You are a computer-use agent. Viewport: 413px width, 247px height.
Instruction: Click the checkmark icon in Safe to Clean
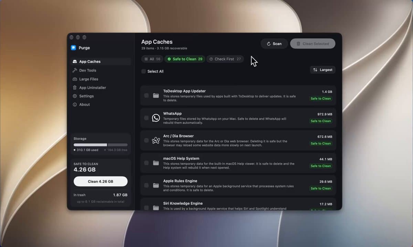click(x=169, y=59)
